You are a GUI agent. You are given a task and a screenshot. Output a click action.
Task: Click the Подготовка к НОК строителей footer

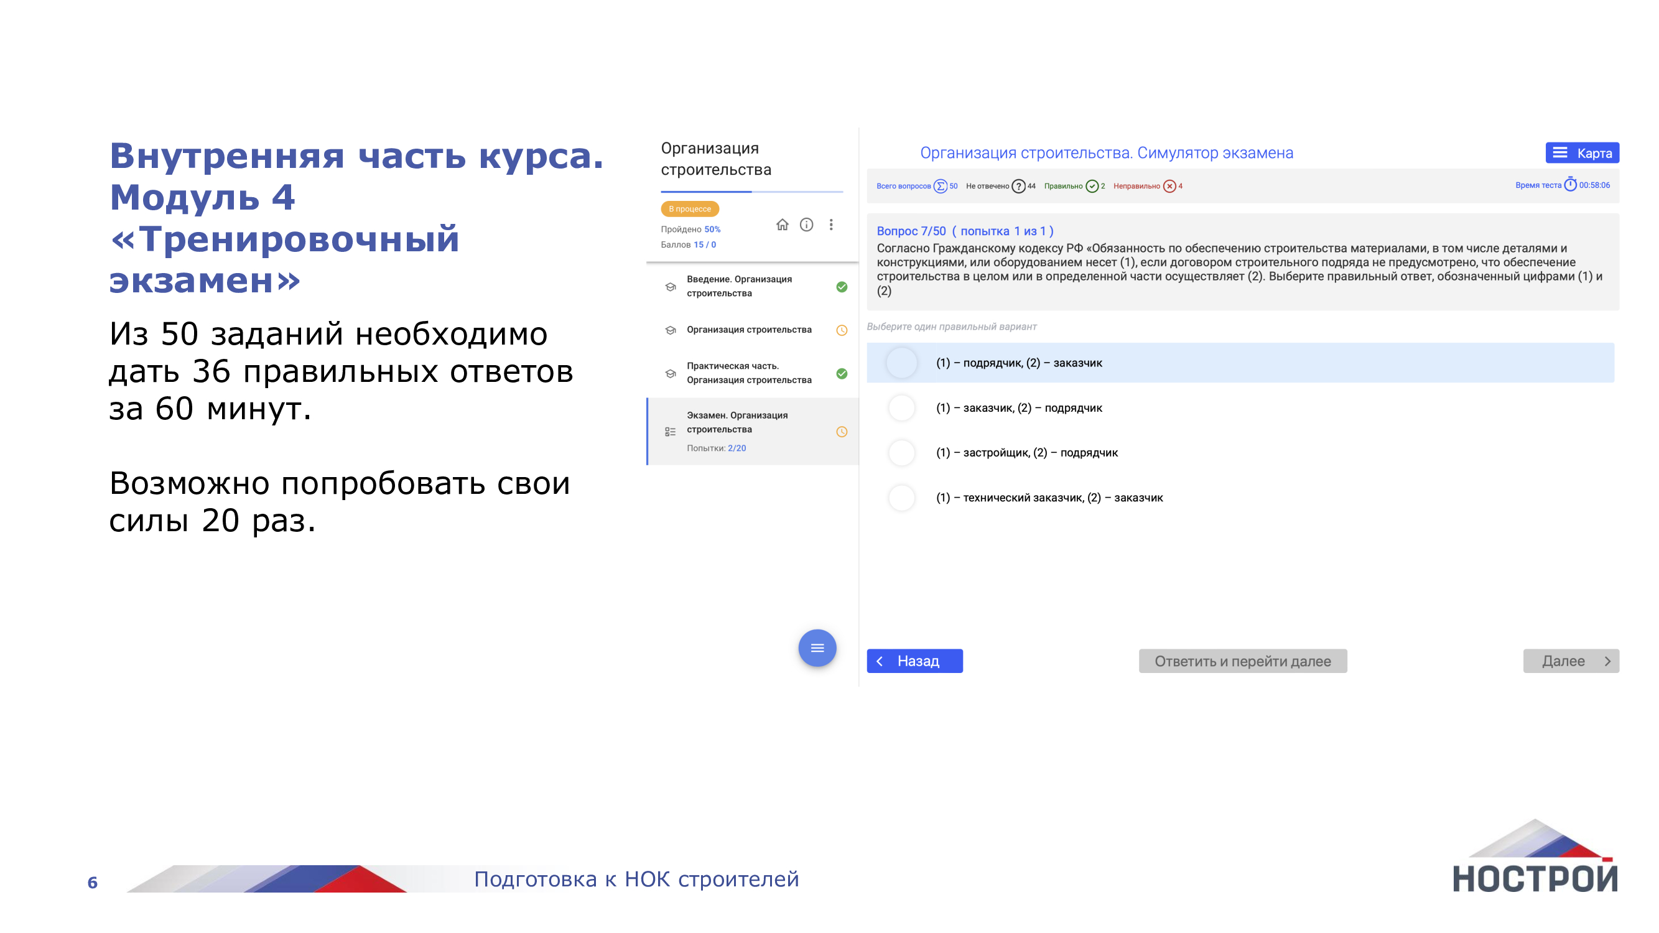[636, 879]
